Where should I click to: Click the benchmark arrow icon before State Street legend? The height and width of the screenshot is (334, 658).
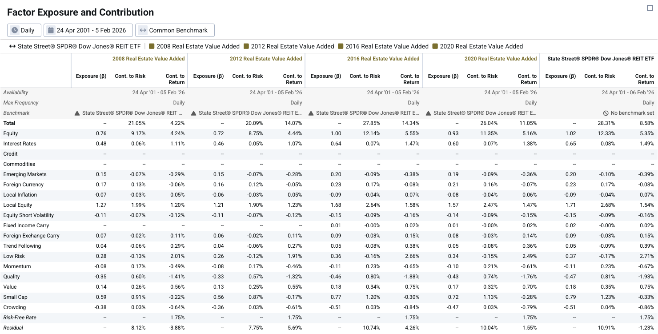(x=12, y=46)
